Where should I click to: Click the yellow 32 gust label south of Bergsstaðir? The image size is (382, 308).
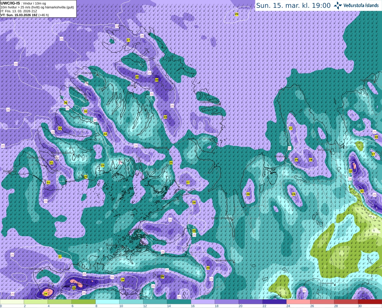pyautogui.click(x=351, y=171)
